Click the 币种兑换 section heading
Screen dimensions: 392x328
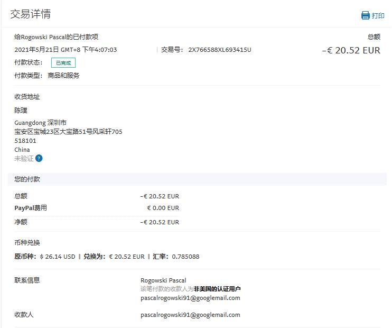pyautogui.click(x=27, y=243)
